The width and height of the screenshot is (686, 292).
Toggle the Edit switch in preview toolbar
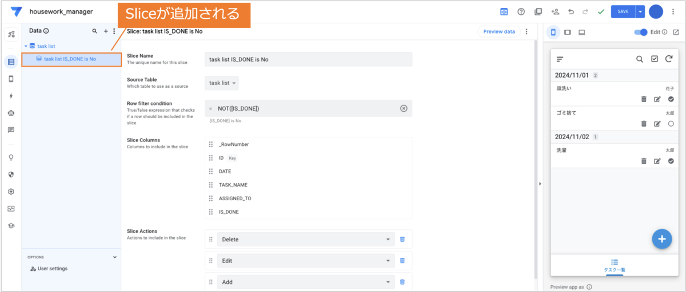coord(641,32)
